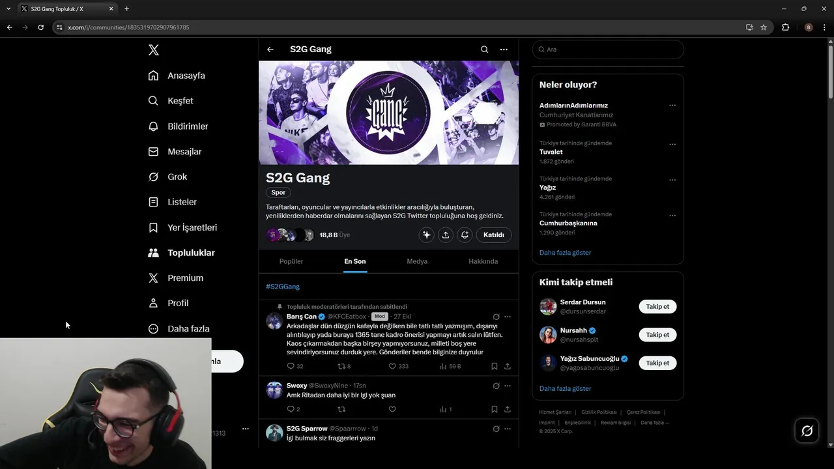Click the browser address bar URL
The height and width of the screenshot is (469, 834).
point(128,27)
